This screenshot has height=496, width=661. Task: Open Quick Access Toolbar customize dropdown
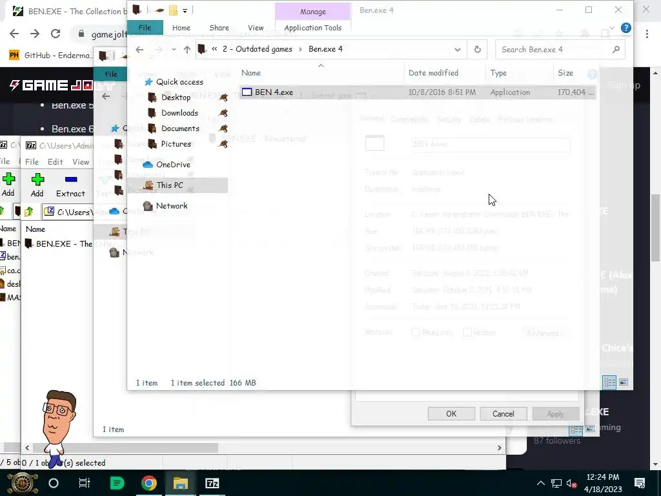pyautogui.click(x=185, y=10)
